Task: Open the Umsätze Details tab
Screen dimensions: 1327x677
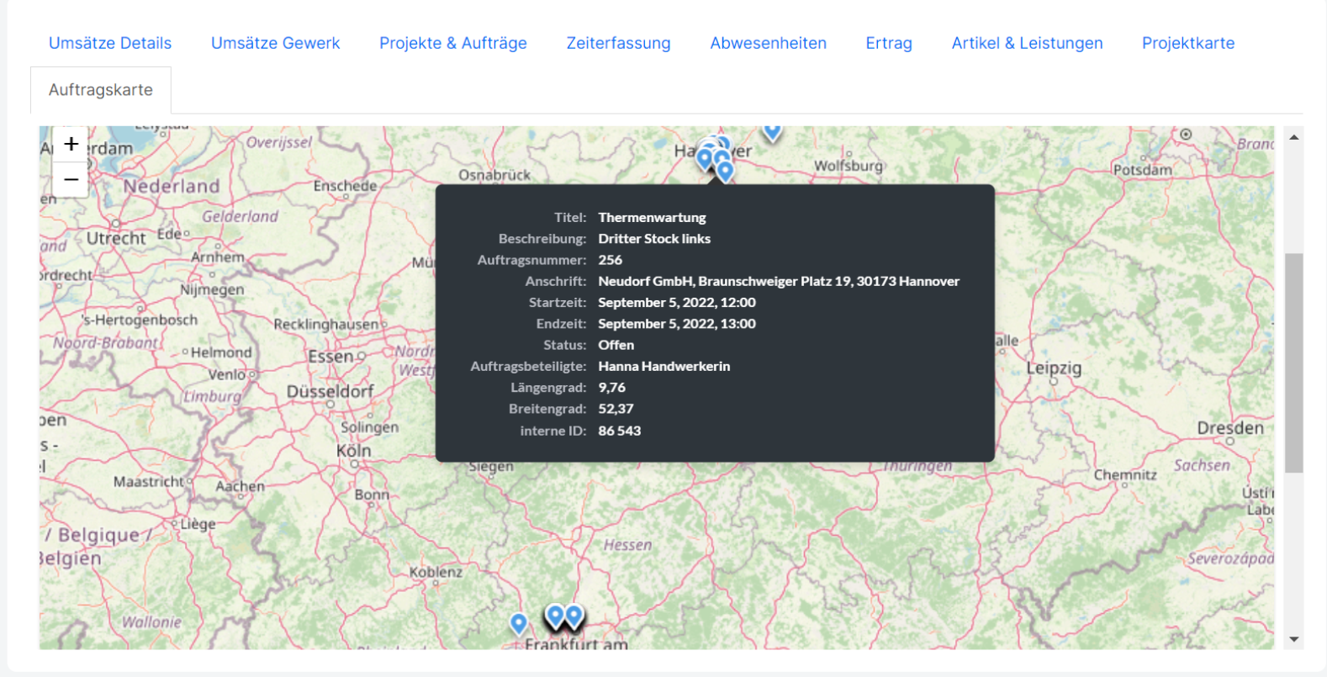Action: [x=110, y=43]
